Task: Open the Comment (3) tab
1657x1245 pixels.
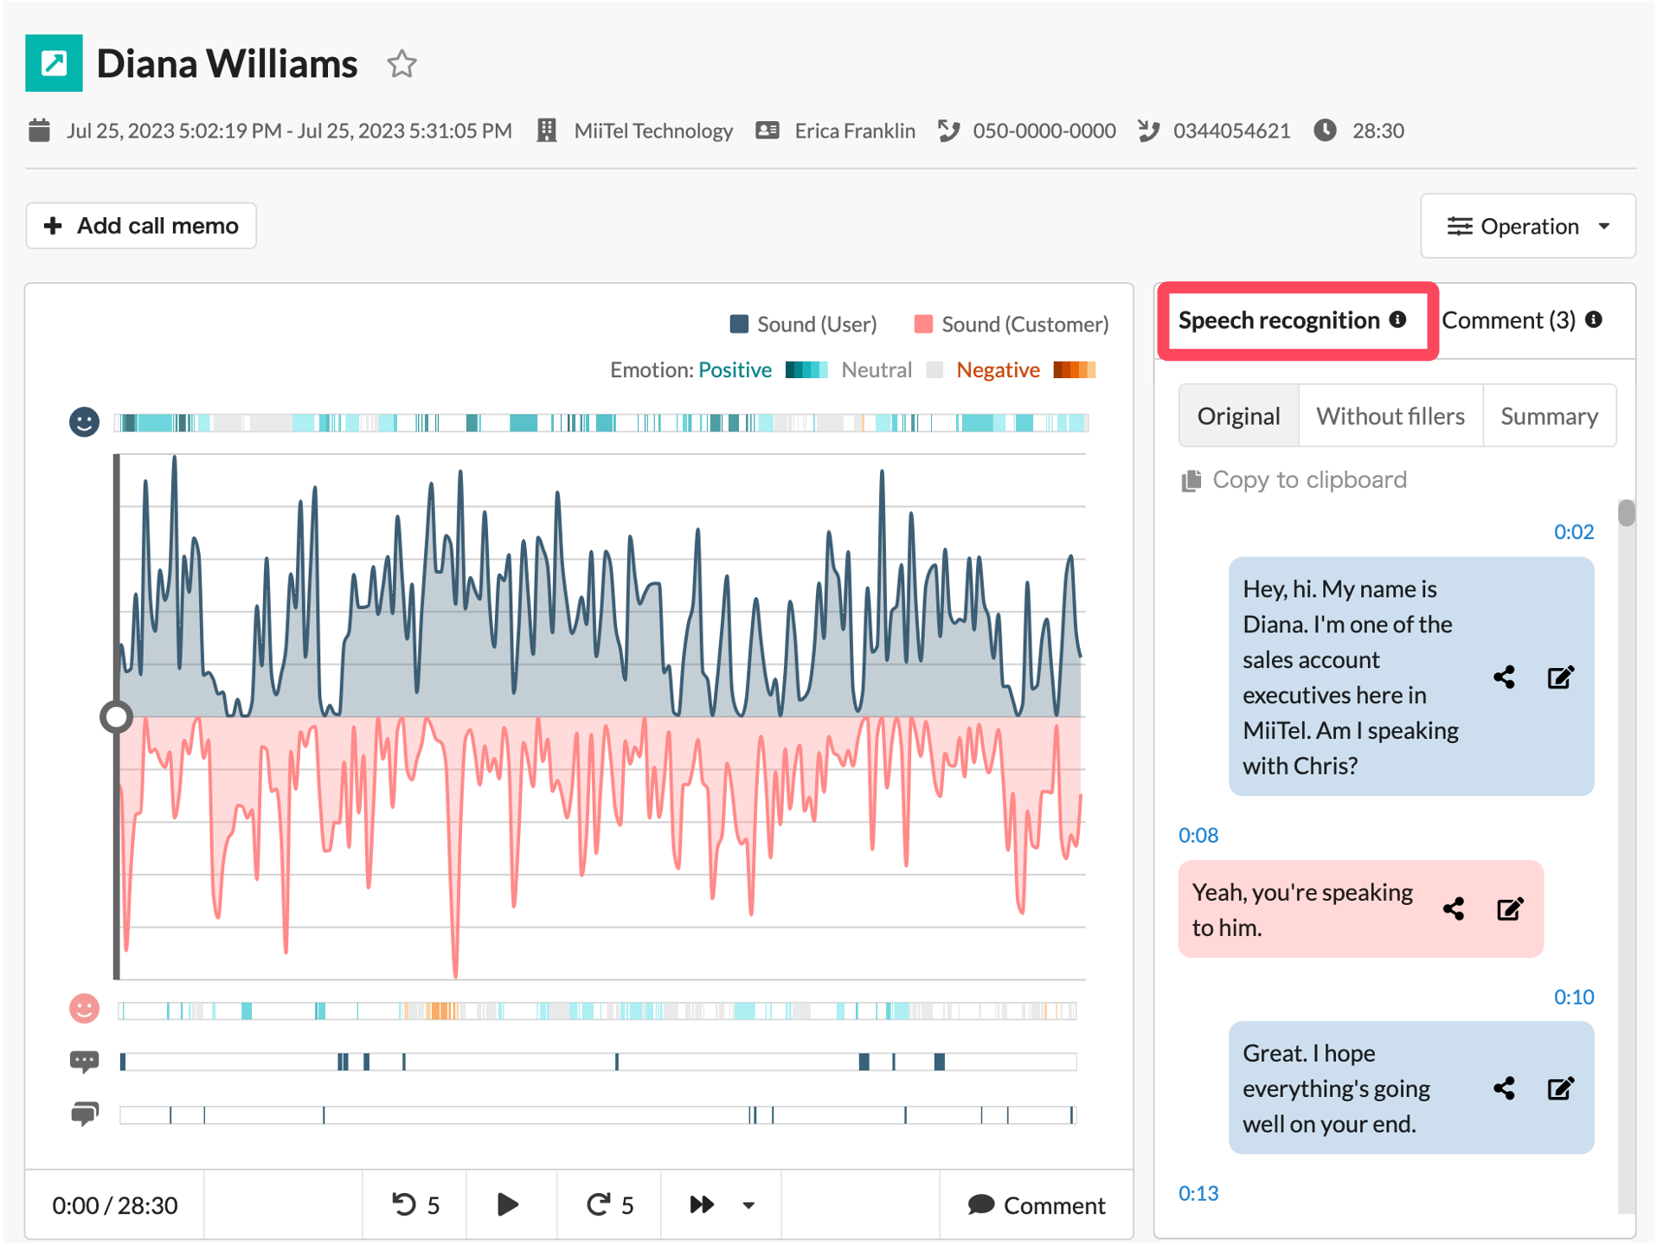Action: [1508, 320]
